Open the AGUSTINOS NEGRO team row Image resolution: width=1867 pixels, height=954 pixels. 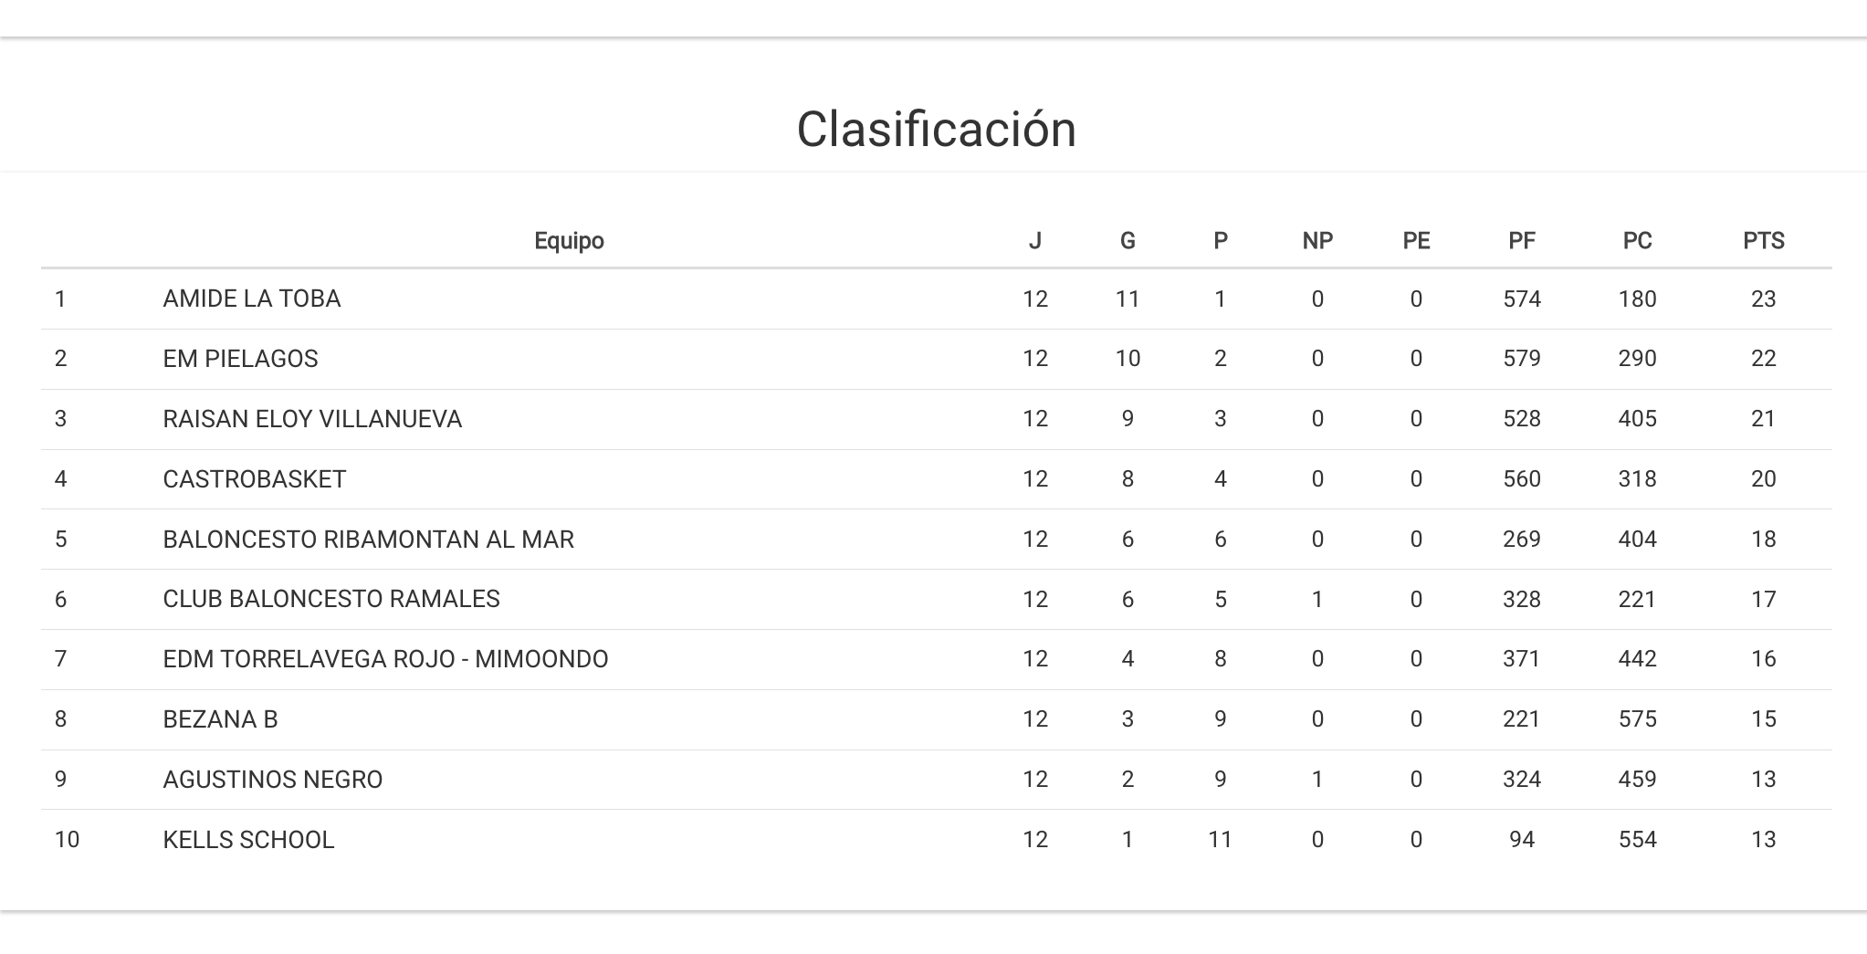273,780
